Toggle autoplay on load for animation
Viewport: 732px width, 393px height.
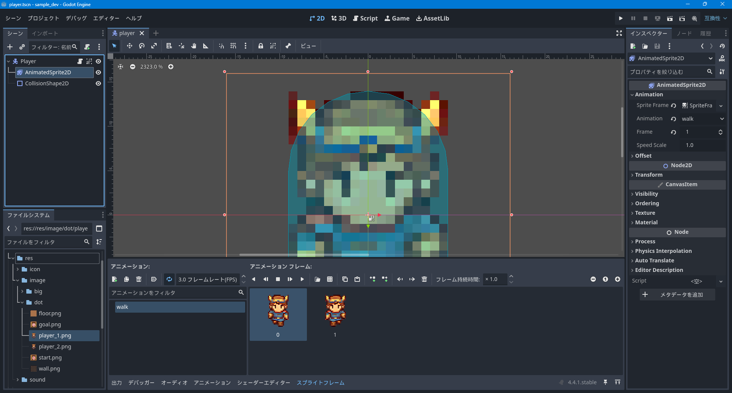tap(154, 279)
